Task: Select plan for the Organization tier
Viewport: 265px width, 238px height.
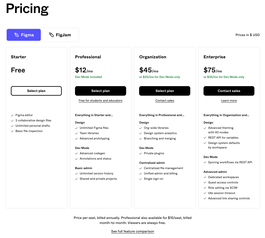Action: click(165, 91)
